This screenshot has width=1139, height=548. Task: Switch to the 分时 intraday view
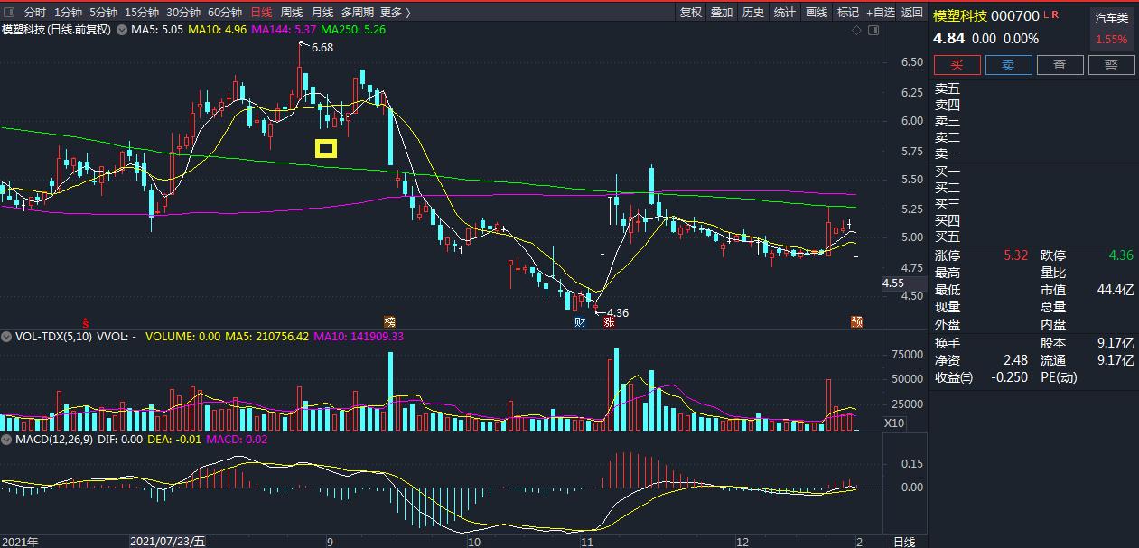coord(35,13)
